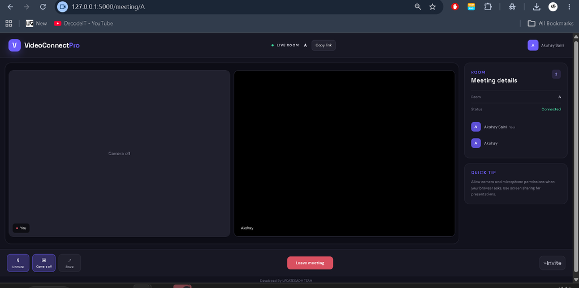Screen dimensions: 579x288
Task: Click the participant count badge 2
Action: 556,74
